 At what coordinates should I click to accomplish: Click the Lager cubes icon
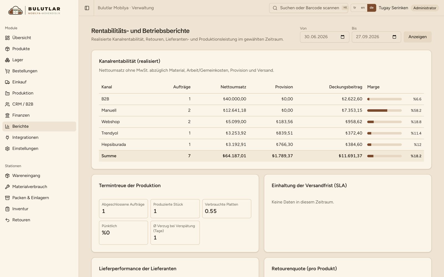pyautogui.click(x=7, y=60)
